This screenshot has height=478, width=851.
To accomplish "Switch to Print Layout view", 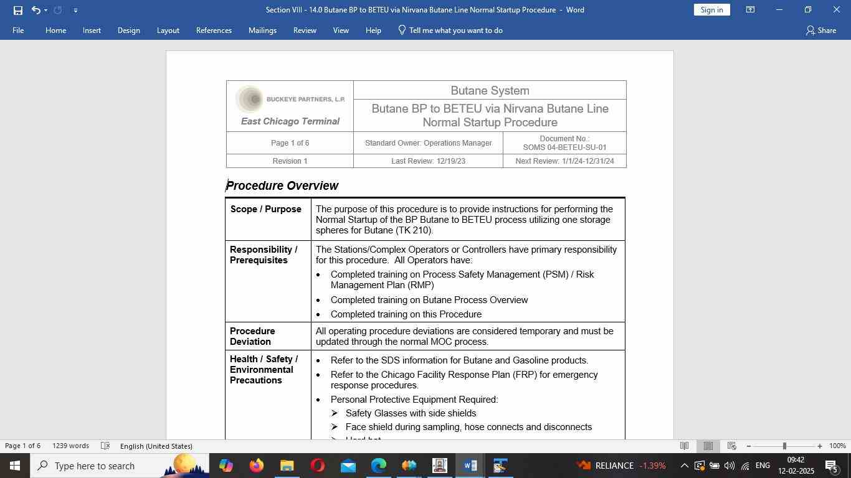I will 708,446.
